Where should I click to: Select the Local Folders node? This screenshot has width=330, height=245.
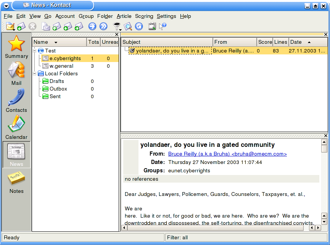pos(58,73)
